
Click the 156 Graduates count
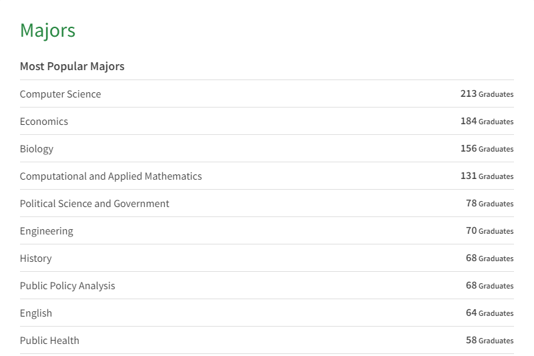(487, 149)
